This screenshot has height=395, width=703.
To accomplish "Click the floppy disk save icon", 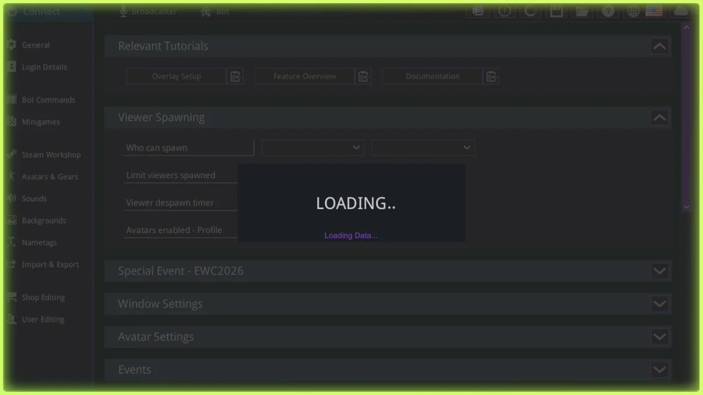I will 556,11.
